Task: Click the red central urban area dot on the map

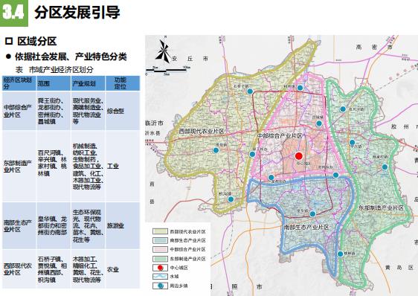Action: 299,156
